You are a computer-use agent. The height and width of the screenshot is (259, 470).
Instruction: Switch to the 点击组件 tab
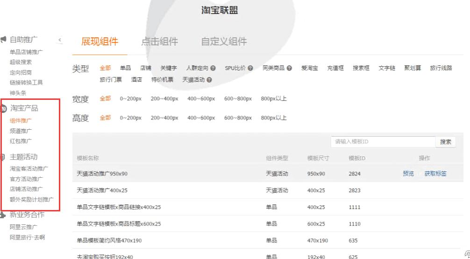159,42
